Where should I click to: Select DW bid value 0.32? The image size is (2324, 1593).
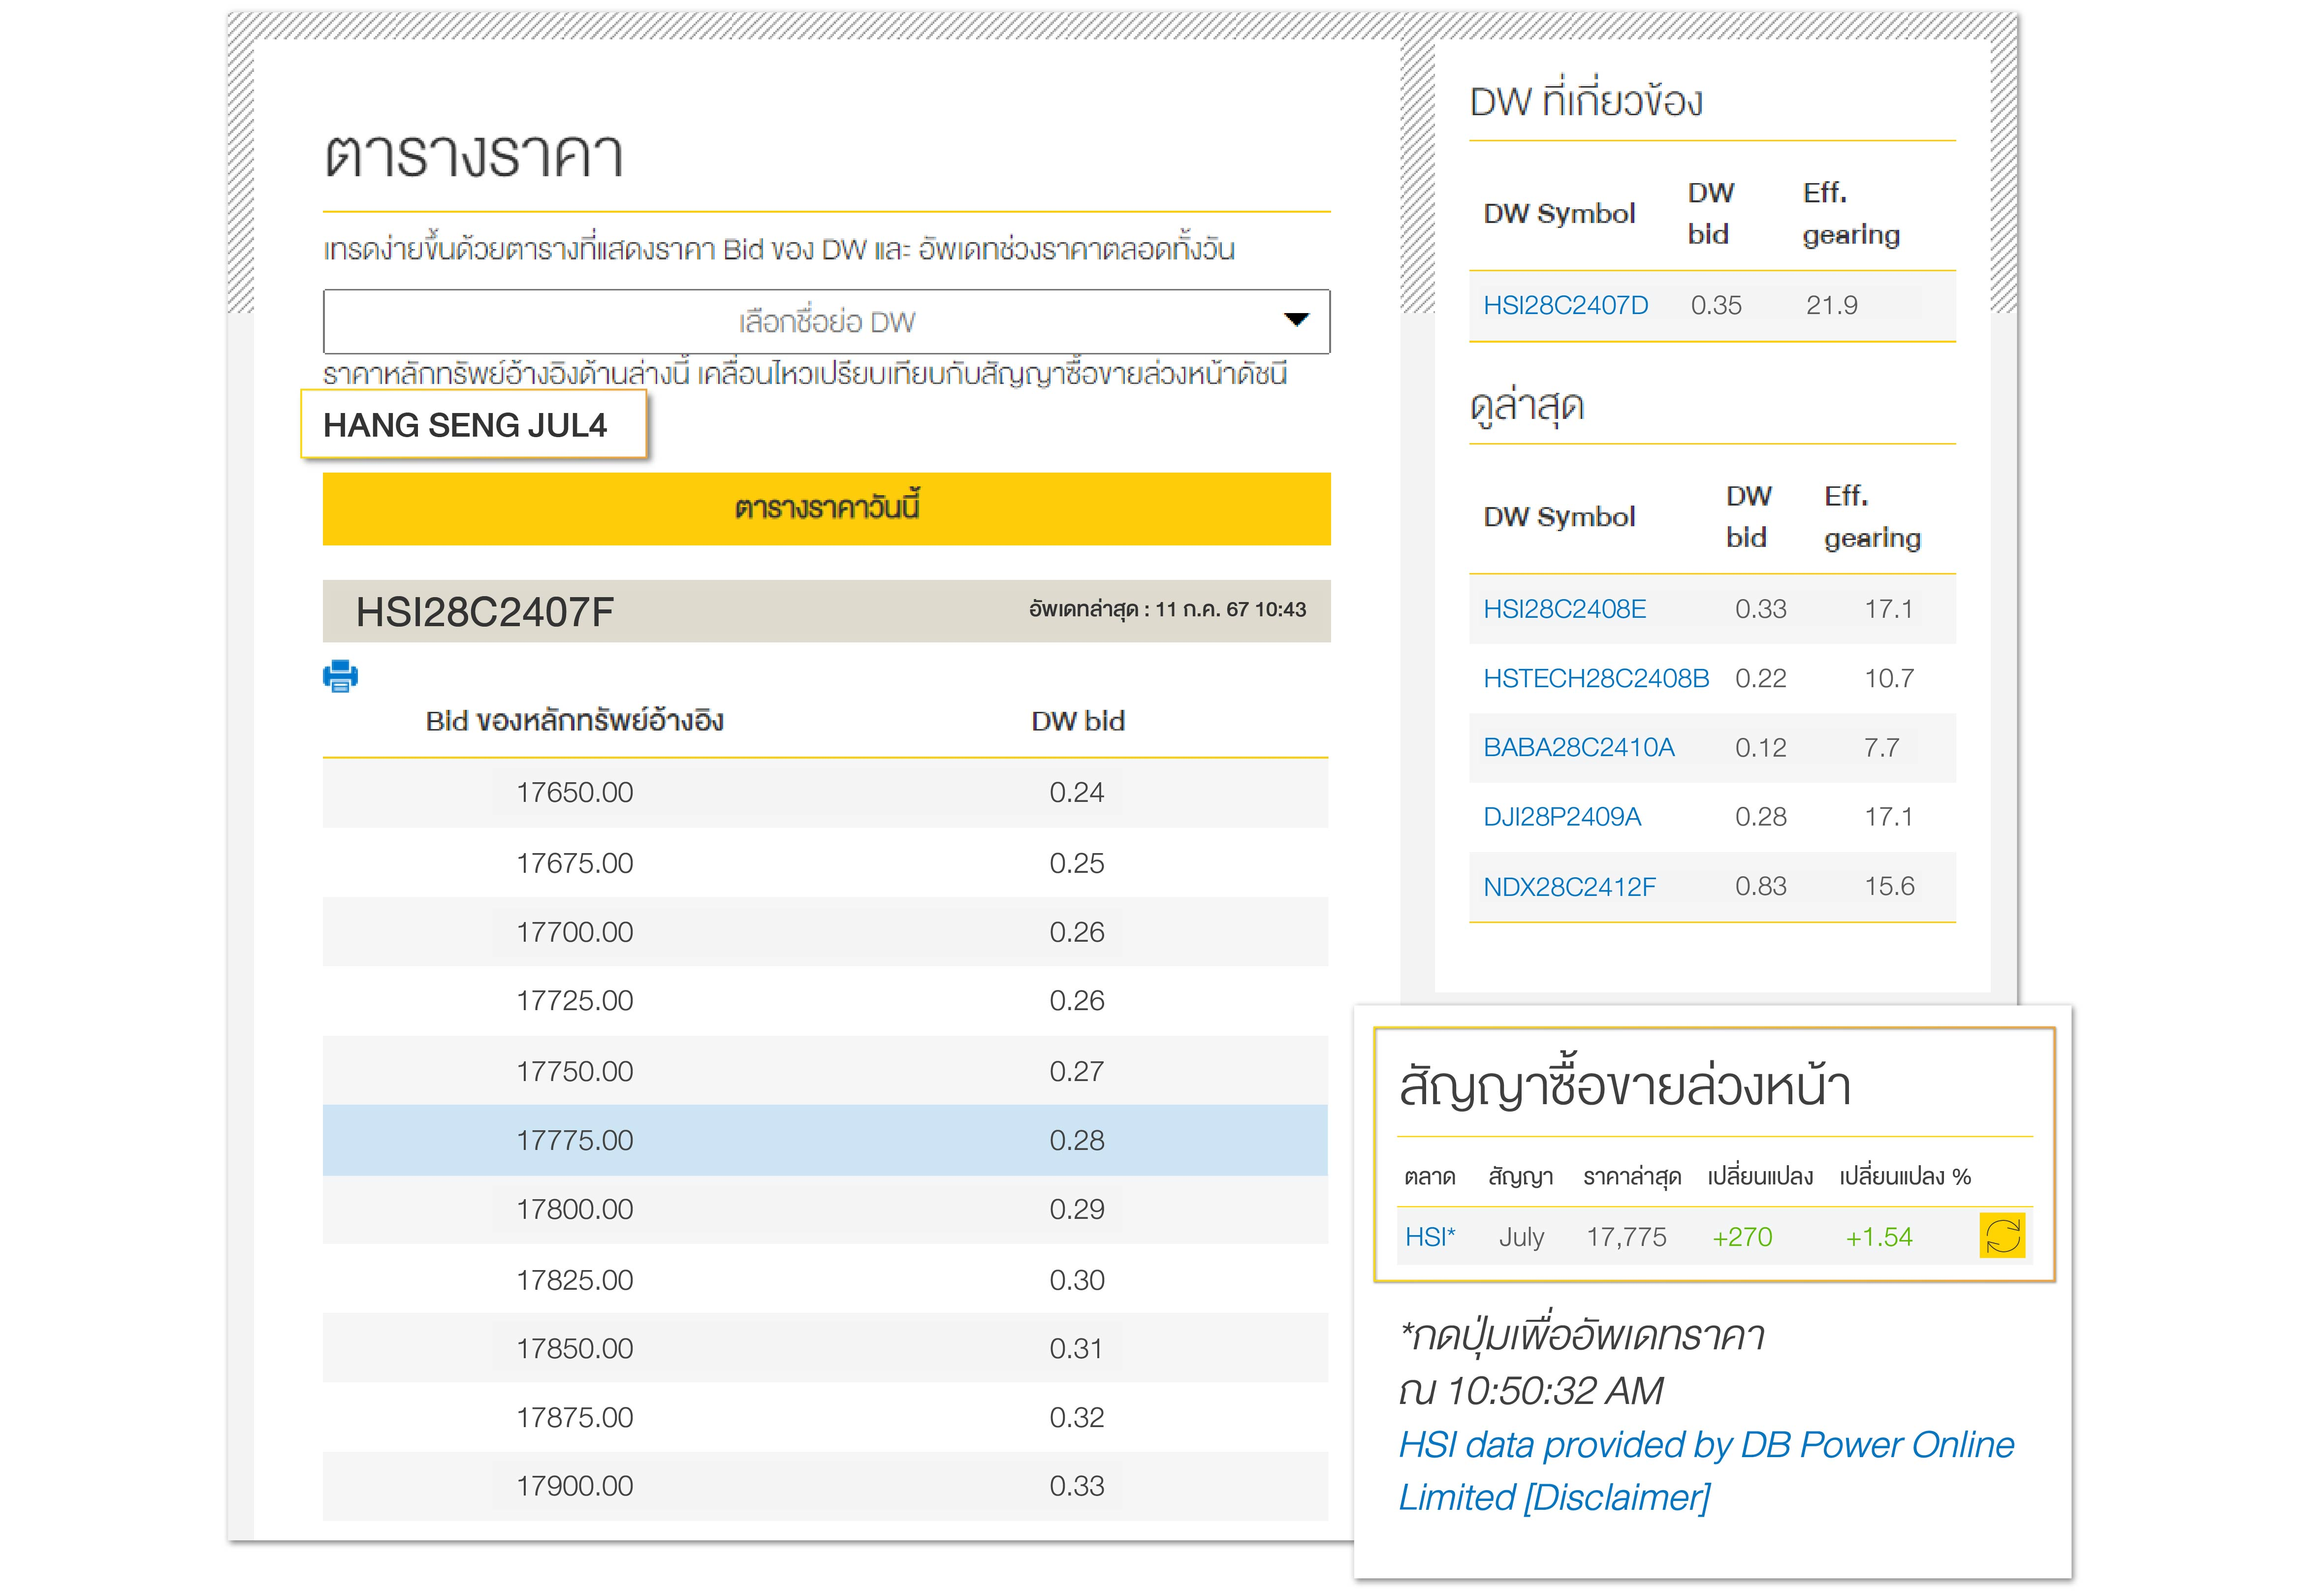click(x=1077, y=1417)
